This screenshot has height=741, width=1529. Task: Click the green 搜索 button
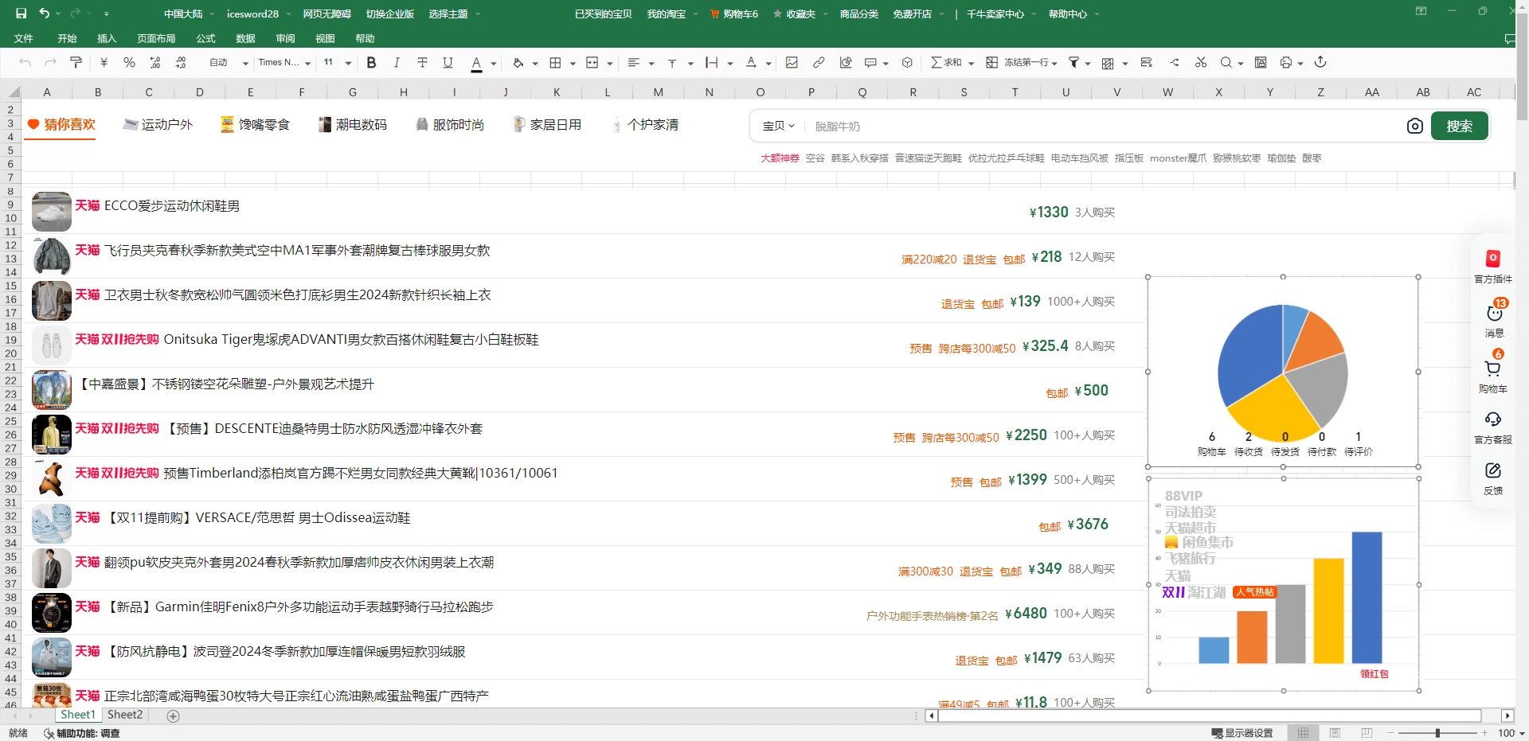coord(1460,126)
